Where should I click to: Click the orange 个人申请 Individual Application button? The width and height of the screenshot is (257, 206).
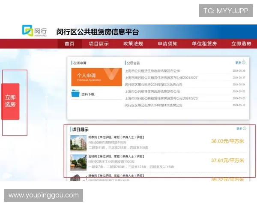pyautogui.click(x=96, y=77)
